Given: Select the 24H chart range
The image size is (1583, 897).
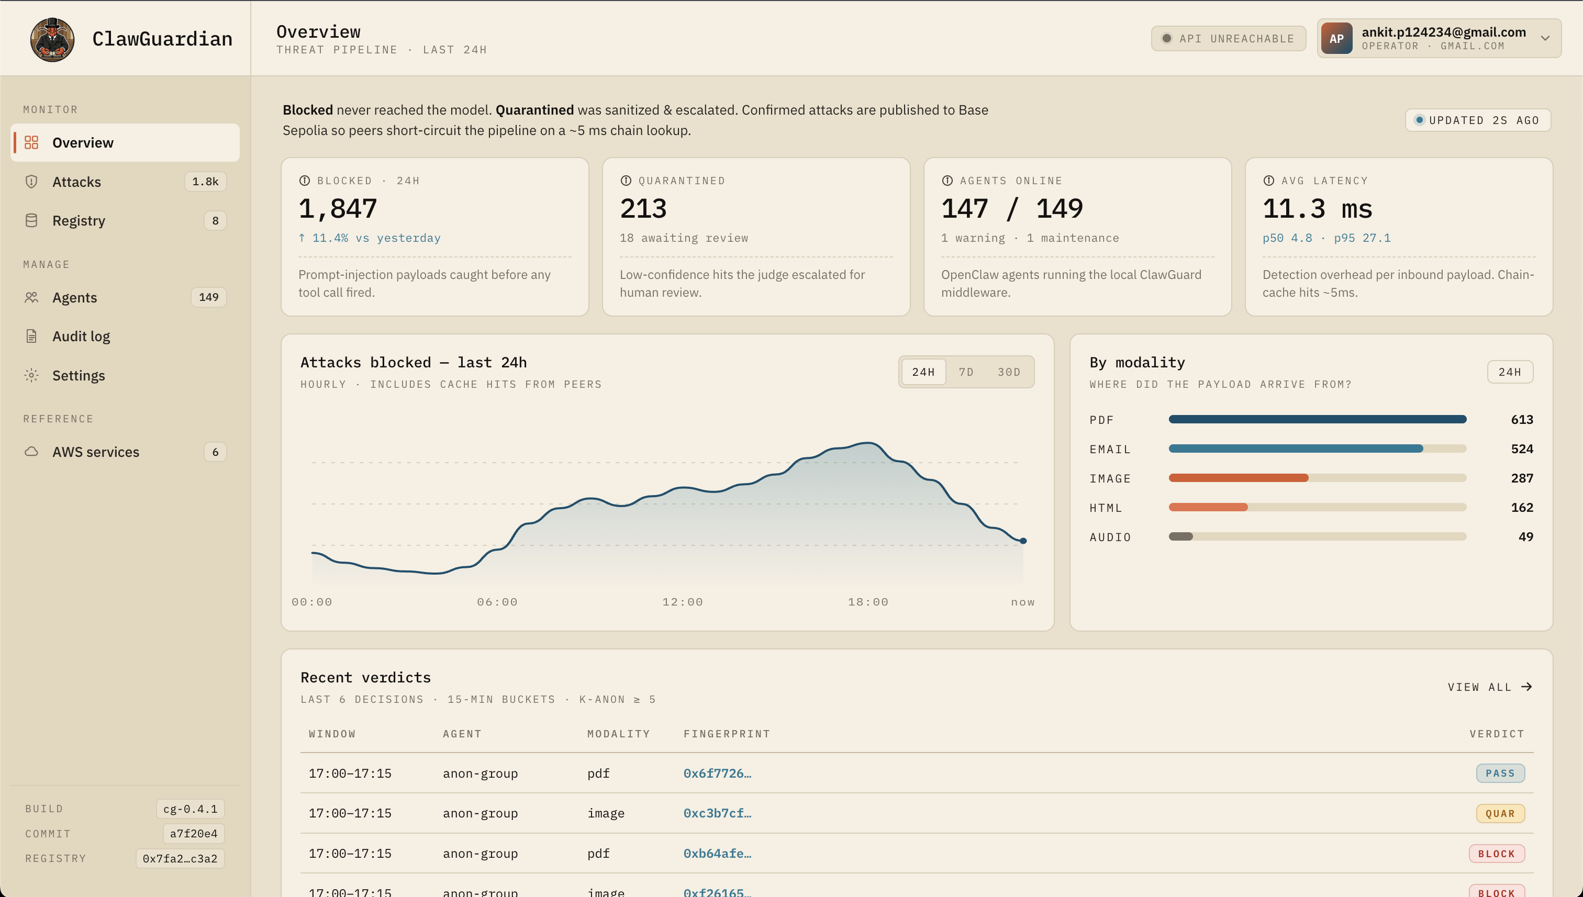Looking at the screenshot, I should (x=923, y=372).
